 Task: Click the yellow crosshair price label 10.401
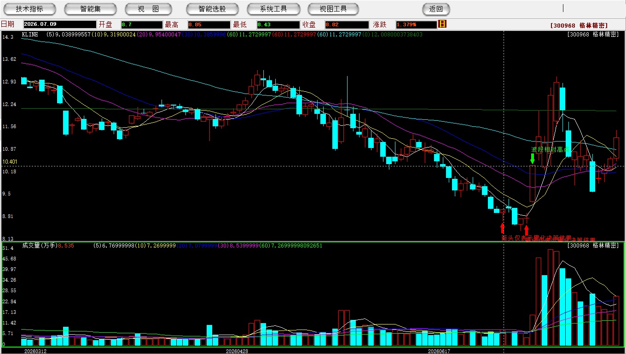pos(9,162)
